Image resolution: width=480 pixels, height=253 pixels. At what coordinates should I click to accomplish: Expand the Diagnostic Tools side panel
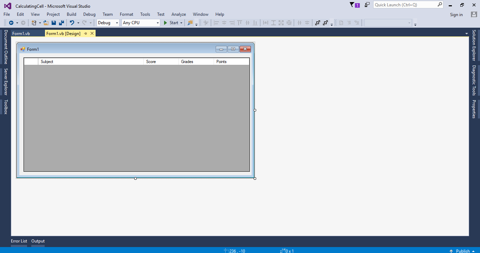point(474,80)
